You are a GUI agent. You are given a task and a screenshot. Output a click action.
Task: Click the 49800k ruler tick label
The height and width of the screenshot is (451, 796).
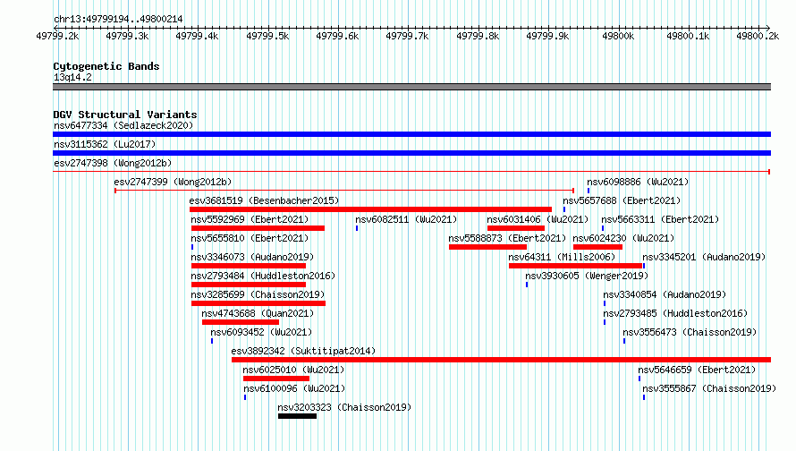tap(618, 36)
